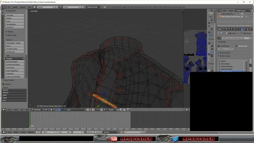254x143 pixels.
Task: Collapse the Transform panel
Action: click(x=11, y=11)
